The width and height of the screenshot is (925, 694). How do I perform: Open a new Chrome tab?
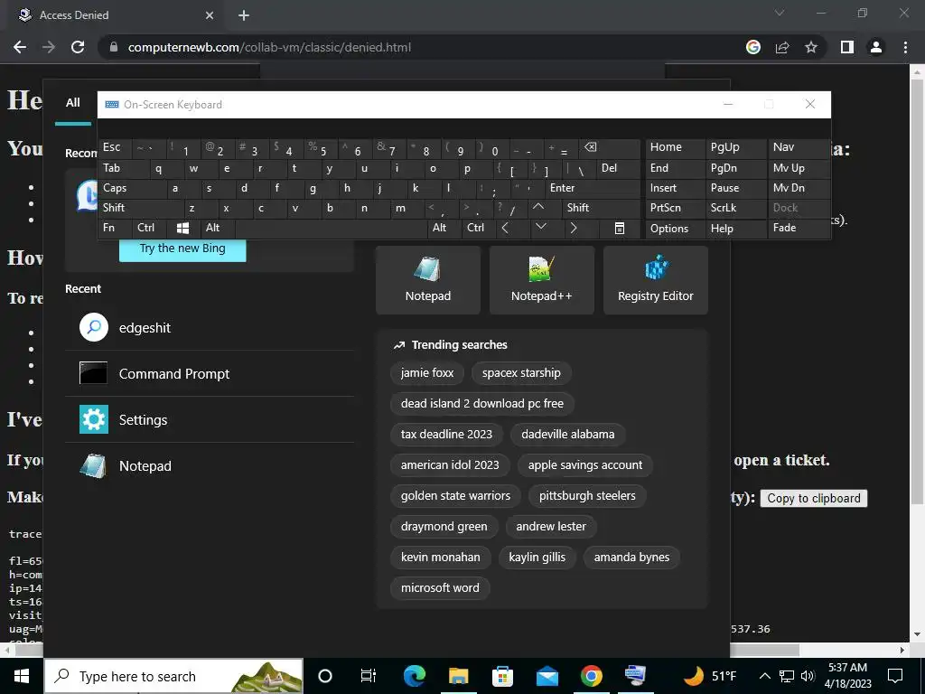tap(244, 15)
